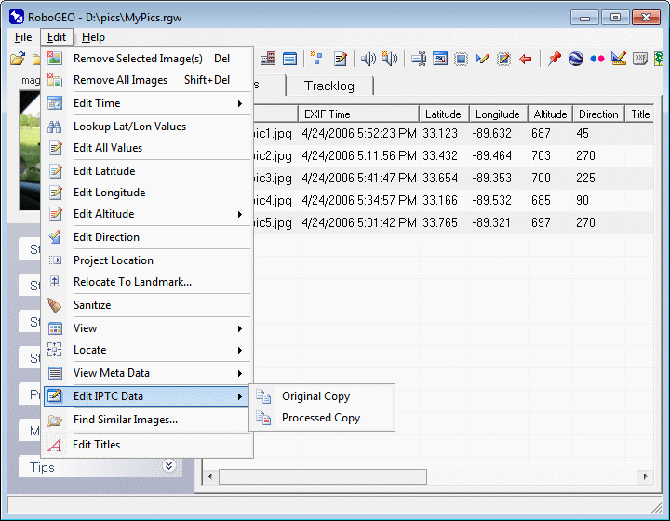Expand the Edit IPTC Data submenu arrow
Viewport: 670px width, 521px height.
click(240, 396)
